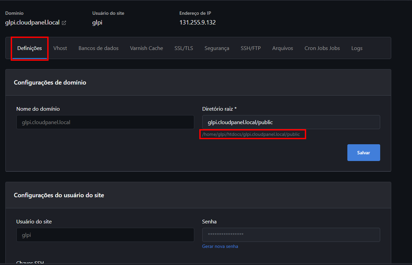Focus the Diretório raiz input field
Viewport: 412px width, 265px height.
coord(291,122)
